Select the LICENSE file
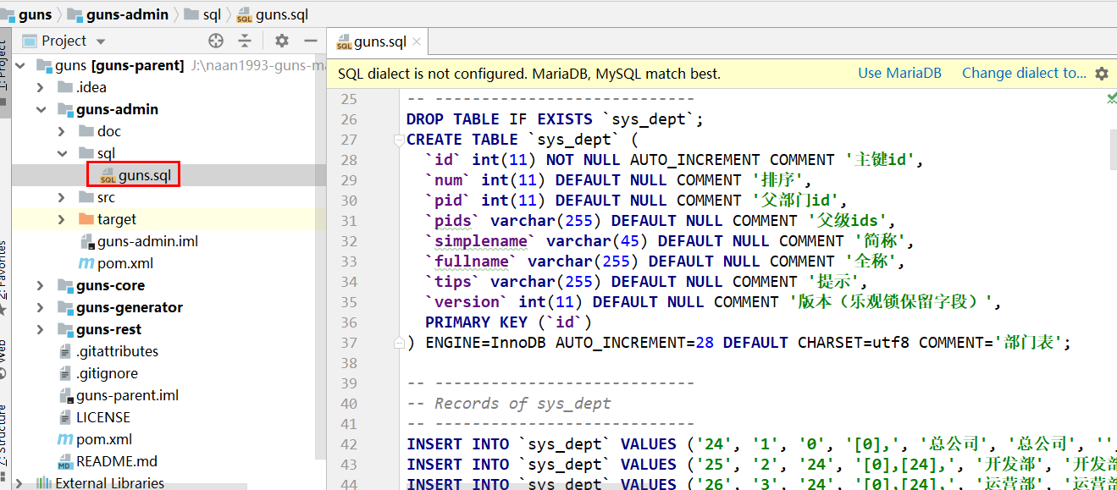1117x490 pixels. coord(103,417)
